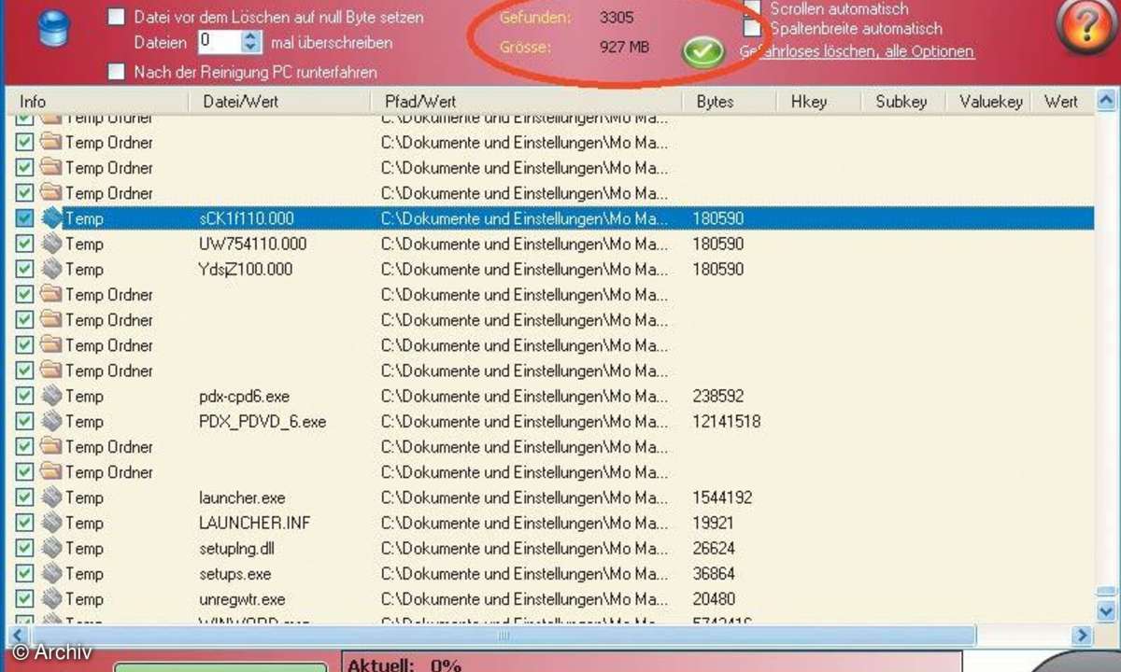Select the file name 'pdx-cpd6.exe'

coord(246,396)
